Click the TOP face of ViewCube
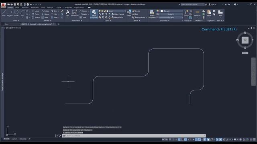The width and height of the screenshot is (257, 144). (x=245, y=40)
